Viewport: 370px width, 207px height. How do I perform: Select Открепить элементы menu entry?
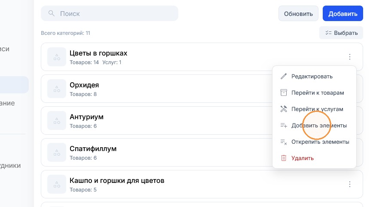[x=314, y=142]
